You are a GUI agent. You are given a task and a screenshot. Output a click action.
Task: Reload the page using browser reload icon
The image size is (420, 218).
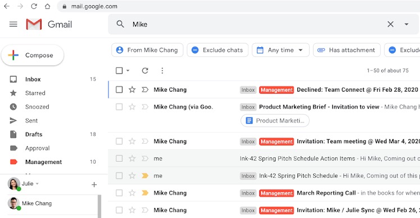(x=34, y=6)
